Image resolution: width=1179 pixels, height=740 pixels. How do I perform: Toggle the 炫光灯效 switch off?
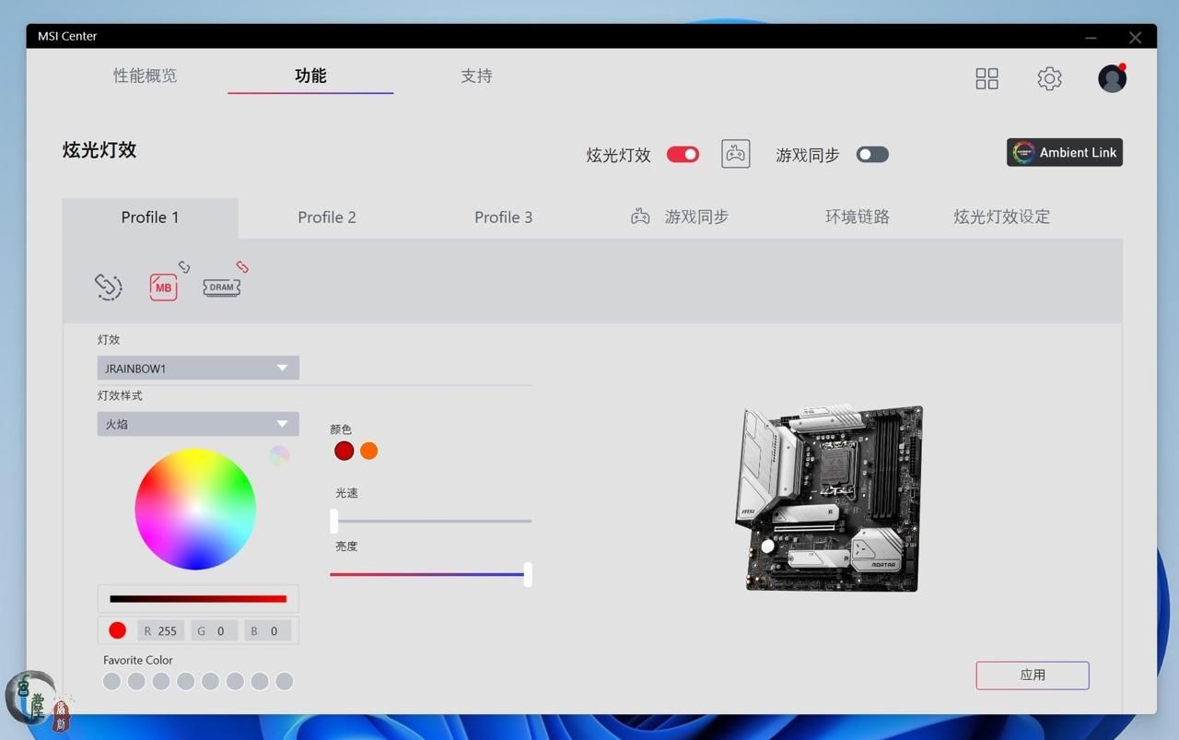coord(683,154)
